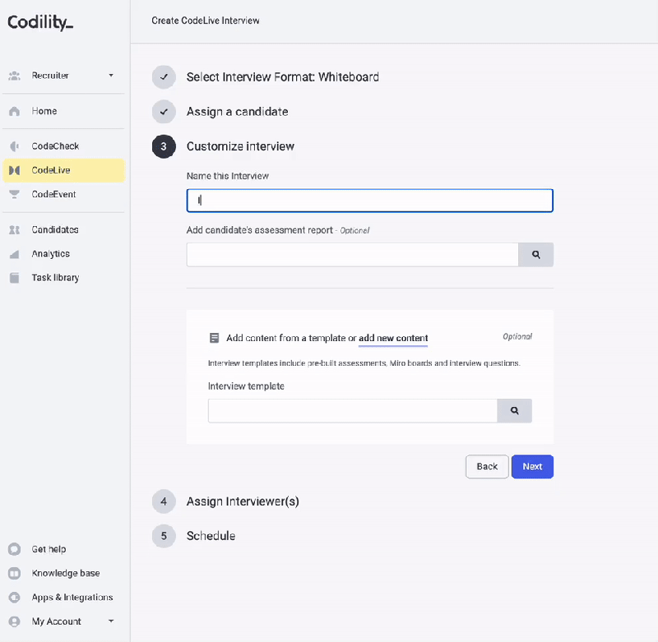This screenshot has width=658, height=642.
Task: Follow the add new content link
Action: (x=393, y=338)
